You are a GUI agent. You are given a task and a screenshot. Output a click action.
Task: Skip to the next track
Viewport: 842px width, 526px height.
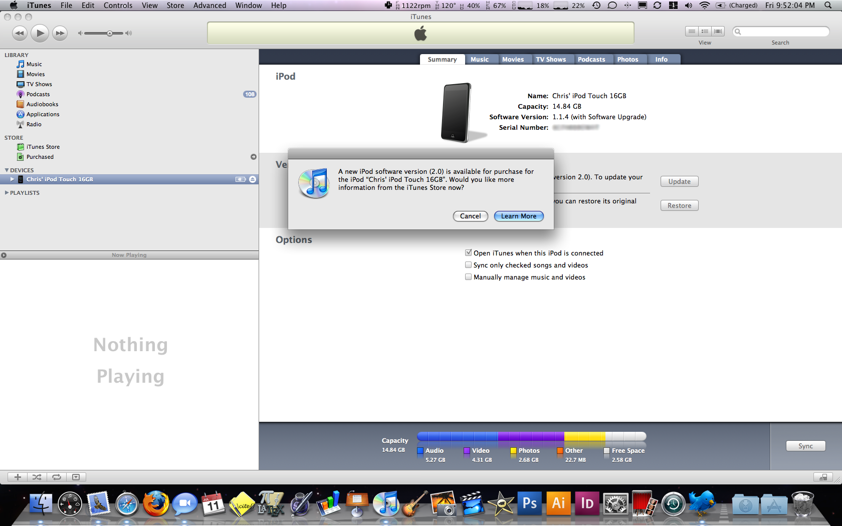pos(60,34)
